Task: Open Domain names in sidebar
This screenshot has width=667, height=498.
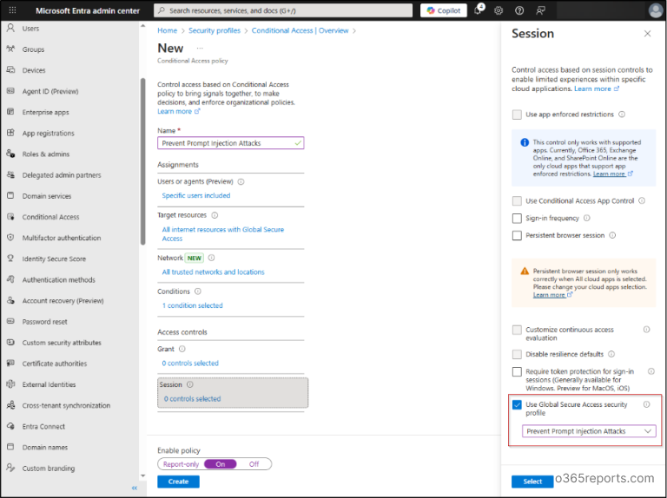Action: click(44, 448)
